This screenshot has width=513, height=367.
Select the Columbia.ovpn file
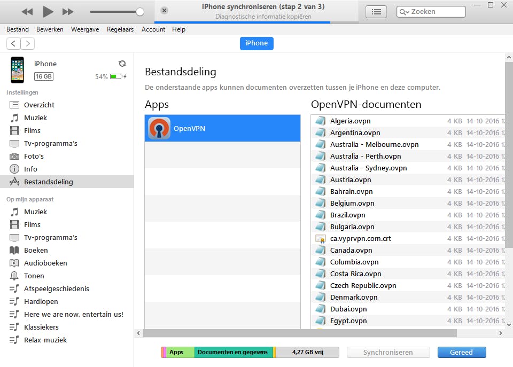408,262
